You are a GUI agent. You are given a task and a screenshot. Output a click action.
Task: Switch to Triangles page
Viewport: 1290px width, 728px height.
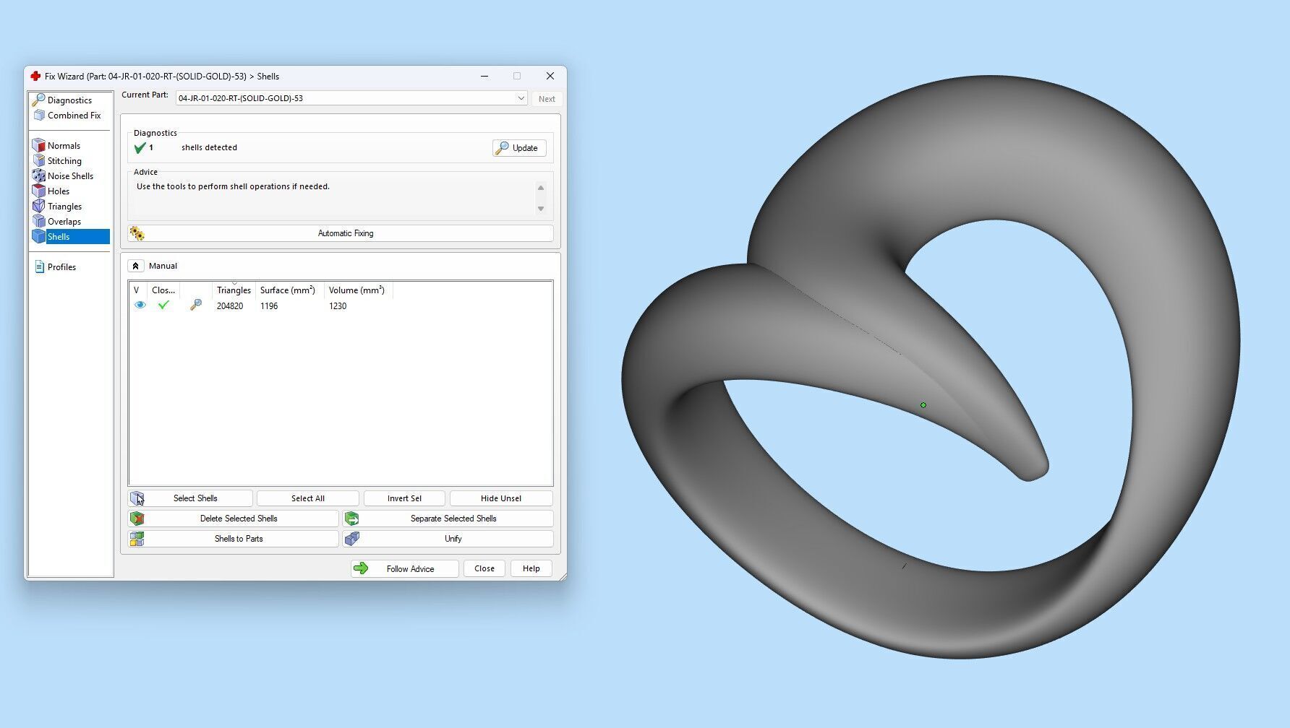pyautogui.click(x=64, y=207)
